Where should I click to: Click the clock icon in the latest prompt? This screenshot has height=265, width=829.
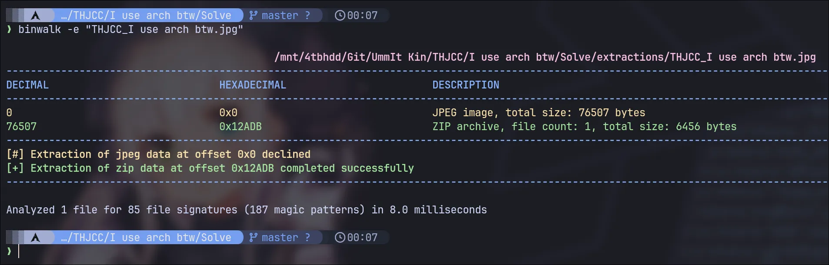click(x=340, y=238)
